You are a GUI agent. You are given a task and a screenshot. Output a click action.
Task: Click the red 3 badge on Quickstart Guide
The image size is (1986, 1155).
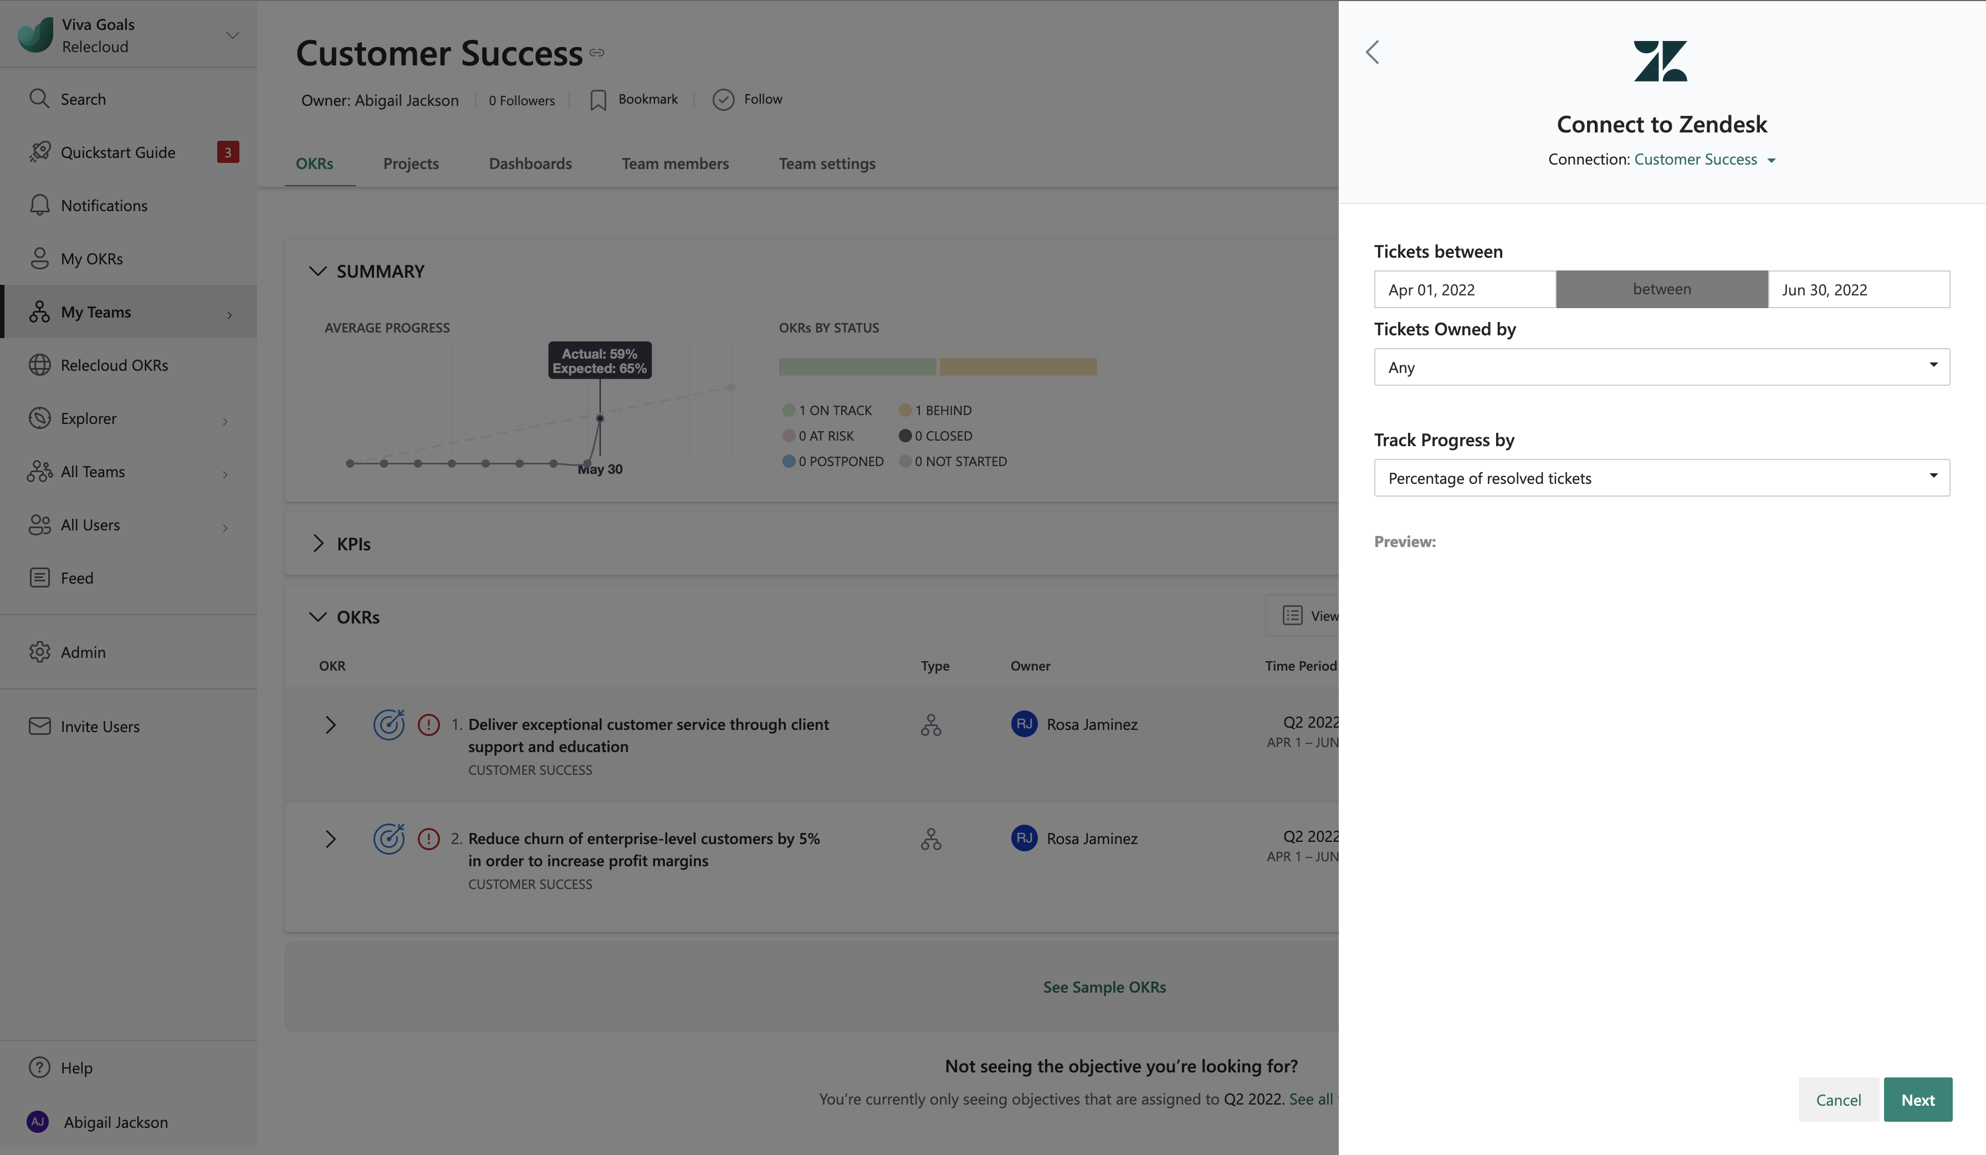tap(228, 152)
